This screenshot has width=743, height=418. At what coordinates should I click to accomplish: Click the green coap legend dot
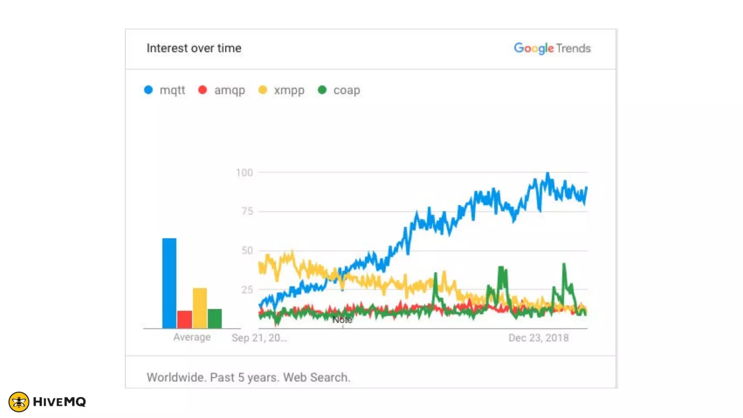[x=322, y=90]
